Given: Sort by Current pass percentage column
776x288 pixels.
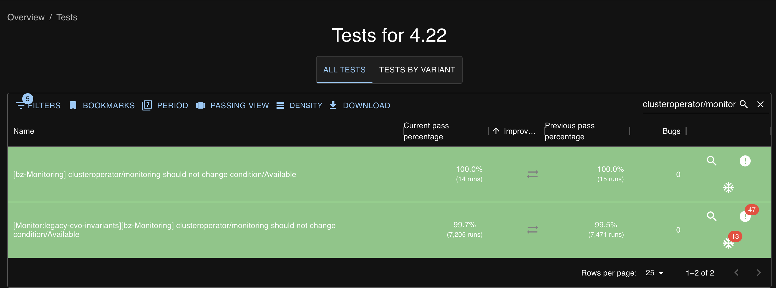Looking at the screenshot, I should point(426,131).
